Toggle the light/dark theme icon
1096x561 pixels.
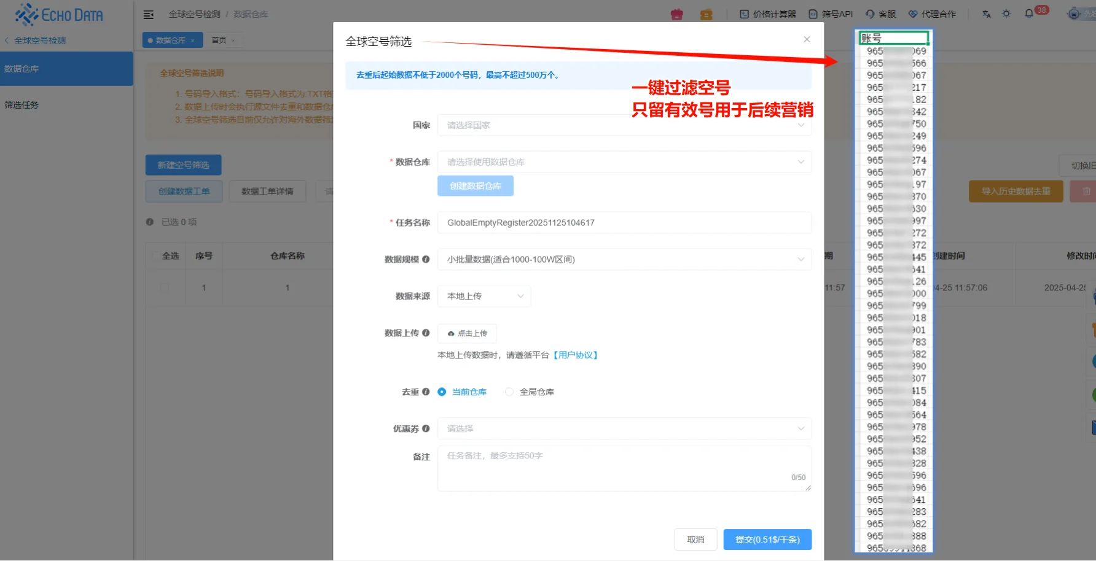tap(1006, 14)
